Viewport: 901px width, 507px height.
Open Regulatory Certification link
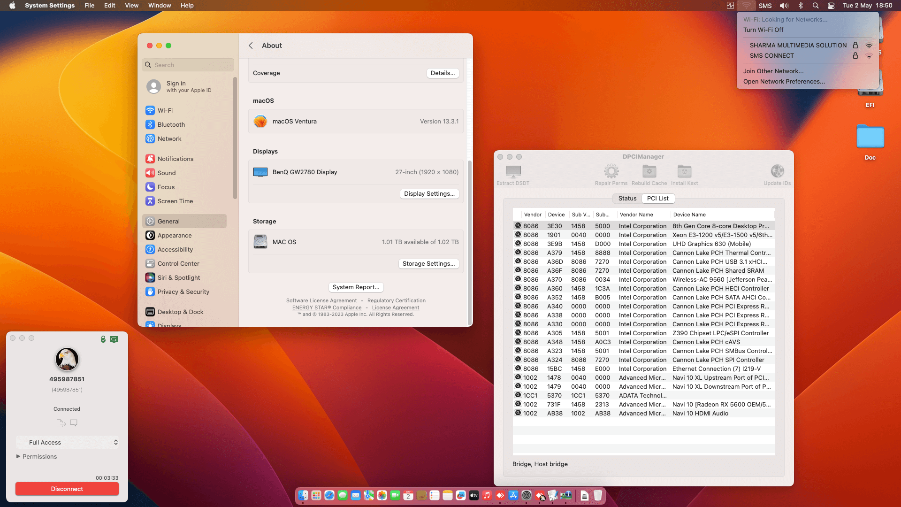(397, 300)
